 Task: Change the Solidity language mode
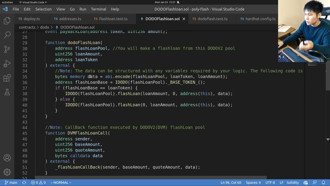(293, 182)
